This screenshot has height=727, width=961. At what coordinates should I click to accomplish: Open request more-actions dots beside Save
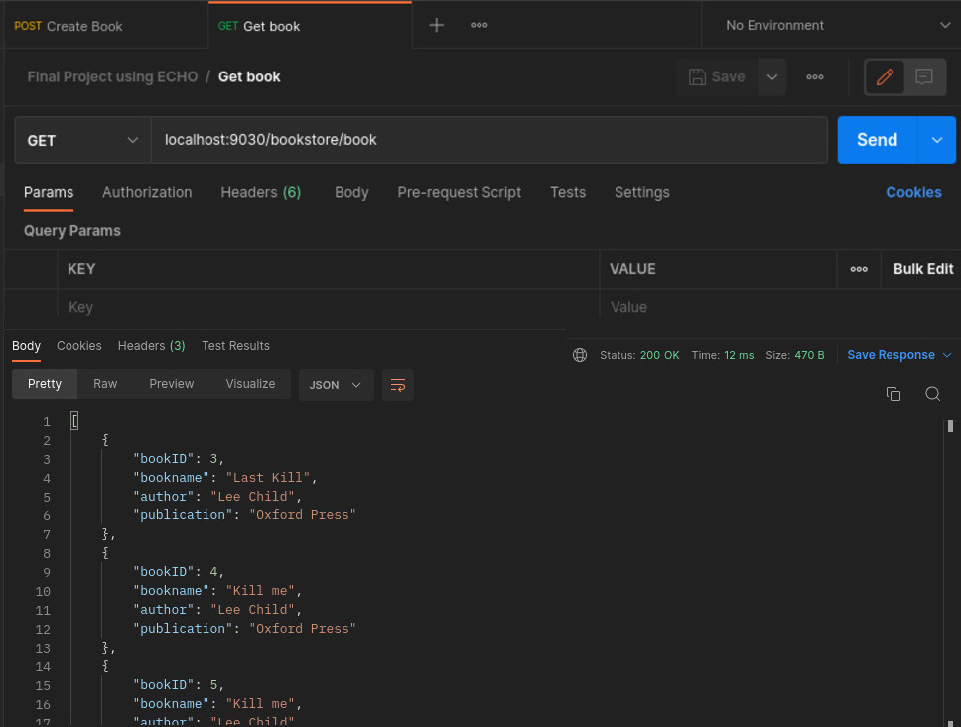(815, 76)
